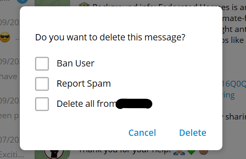
Task: Enable the 'Delete all from' checkbox
Action: point(42,104)
